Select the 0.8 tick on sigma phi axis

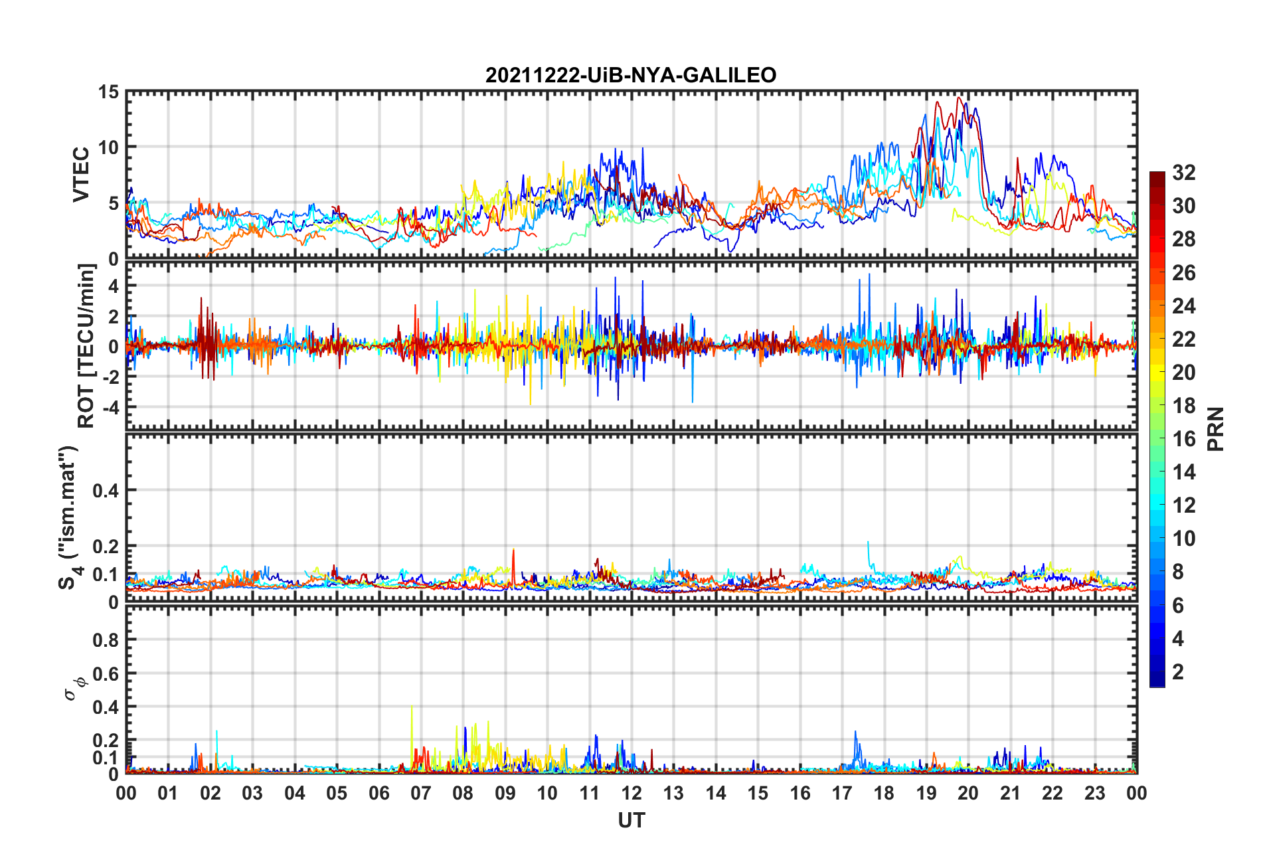(x=106, y=640)
